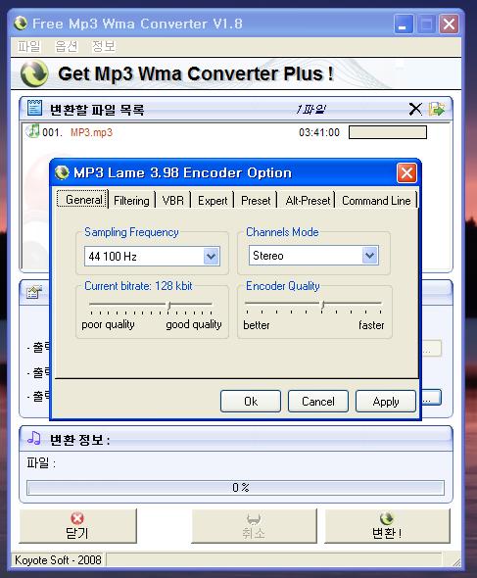Select the Preset tab
The width and height of the screenshot is (477, 578).
tap(256, 201)
